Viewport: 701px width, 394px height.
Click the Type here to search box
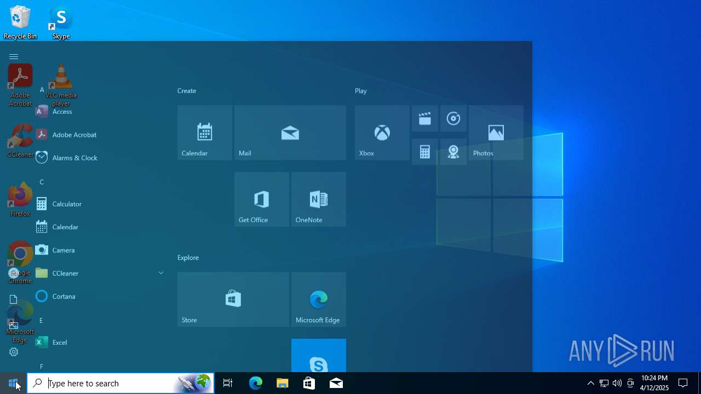click(x=120, y=383)
